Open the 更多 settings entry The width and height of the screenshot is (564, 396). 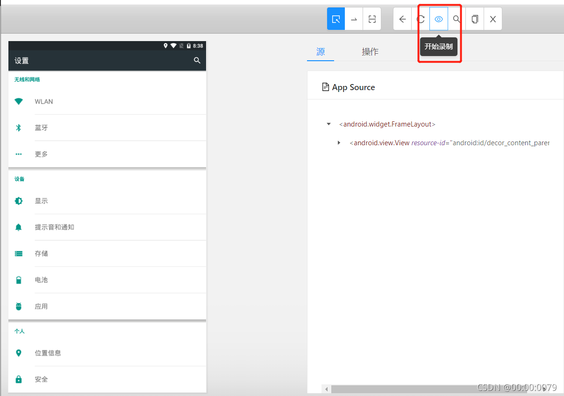click(107, 154)
